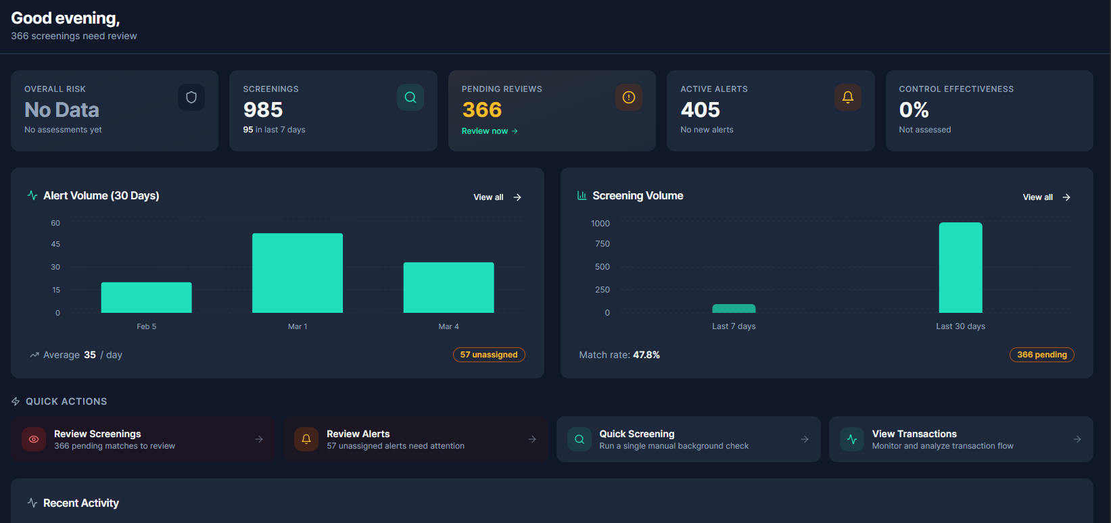This screenshot has height=523, width=1111.
Task: Click the 366 pending badge
Action: 1041,355
